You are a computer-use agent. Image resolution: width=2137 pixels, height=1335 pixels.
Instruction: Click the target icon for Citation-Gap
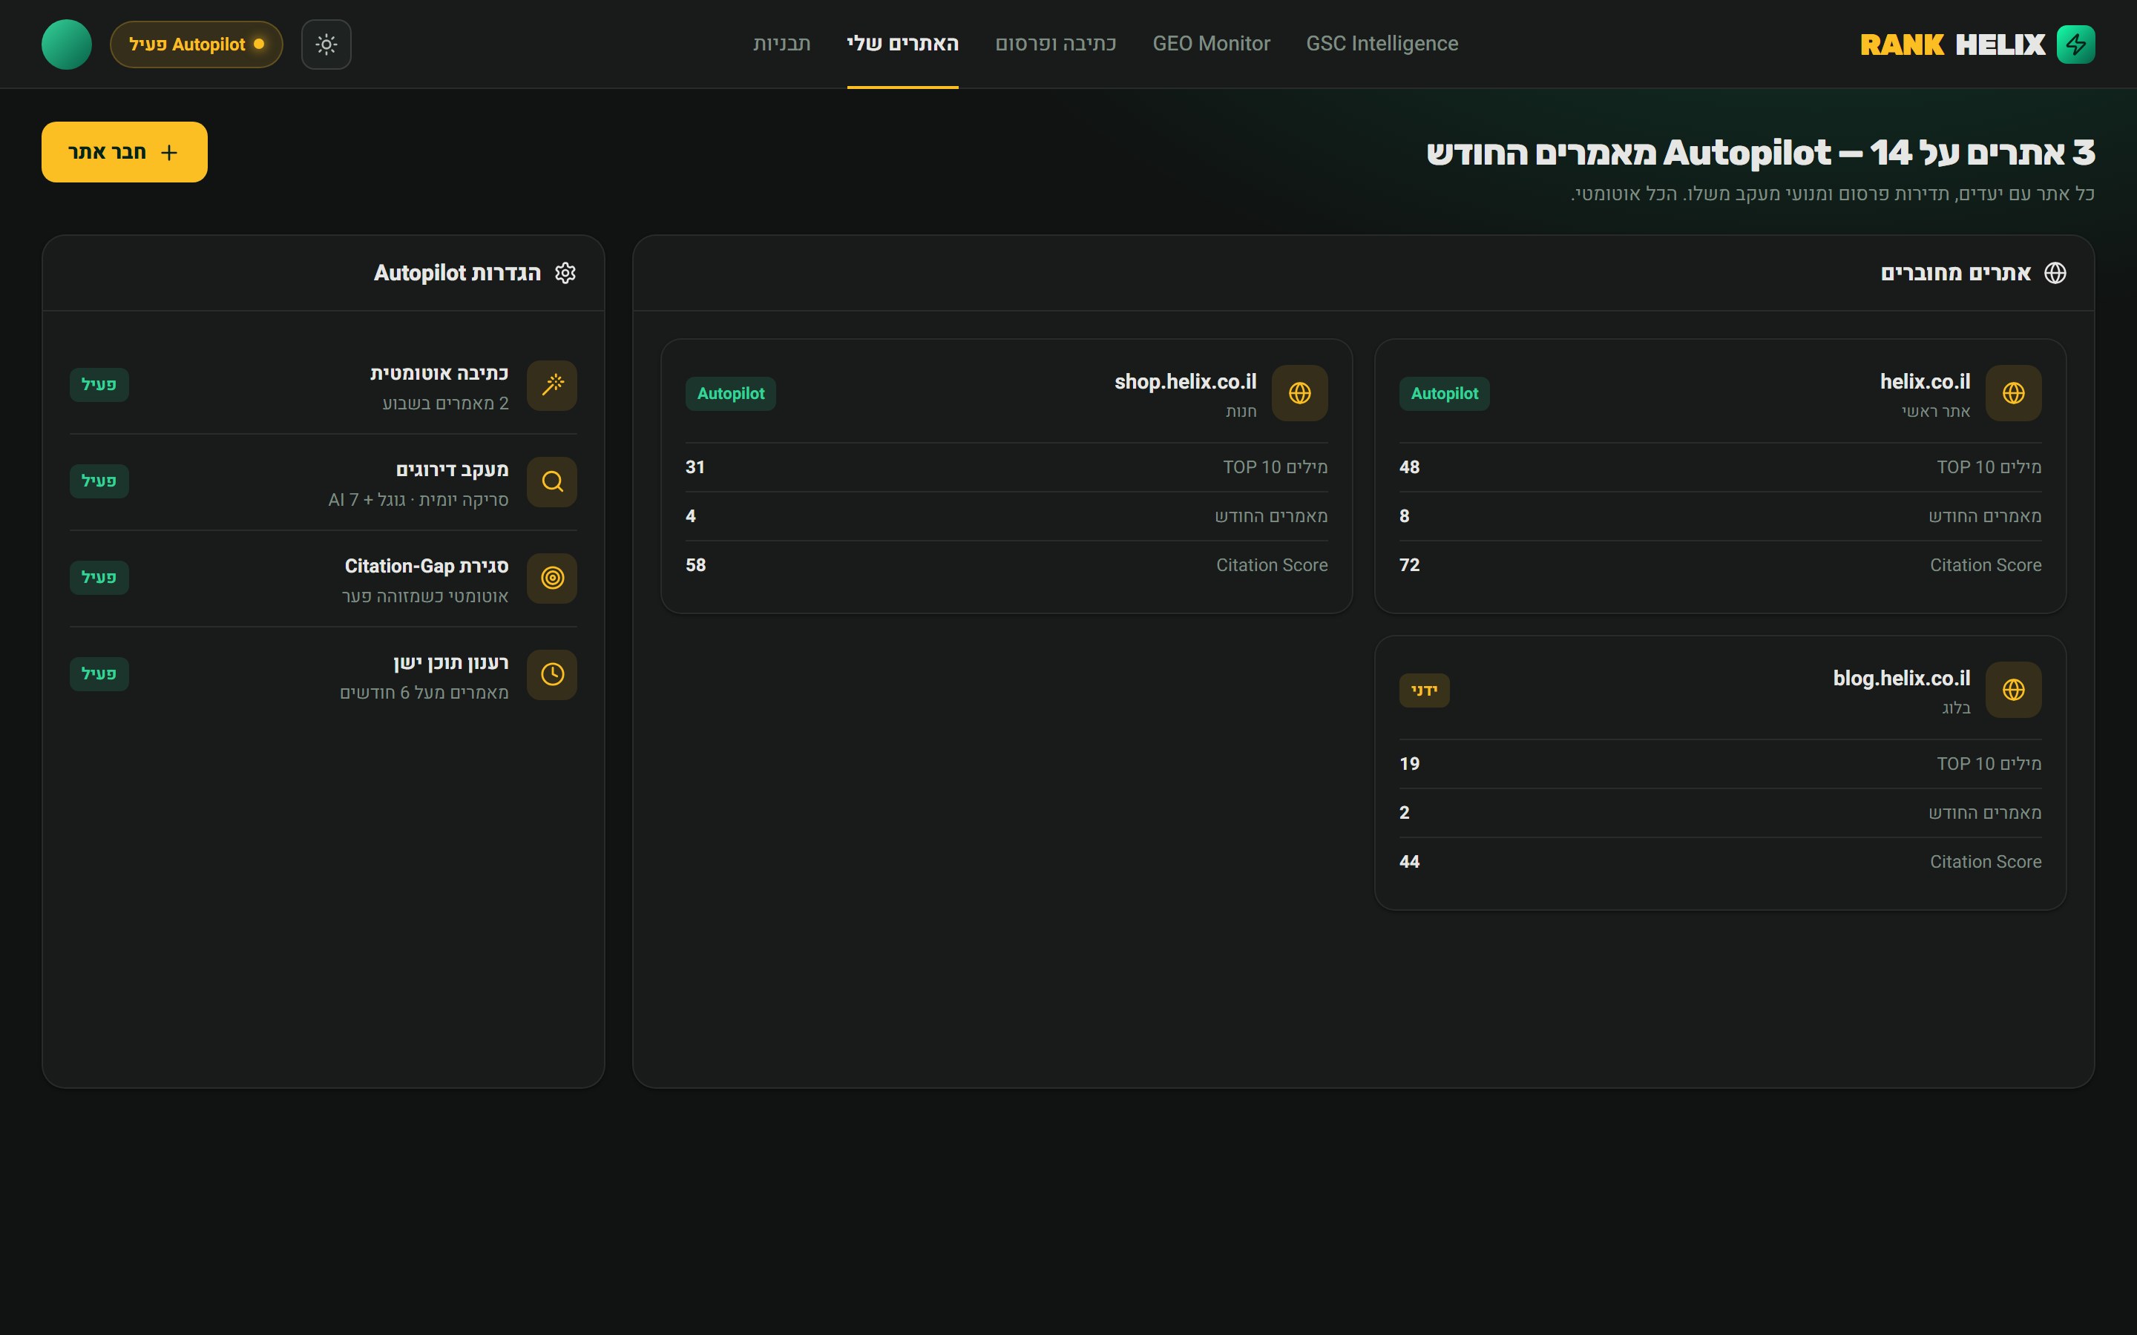[x=552, y=578]
